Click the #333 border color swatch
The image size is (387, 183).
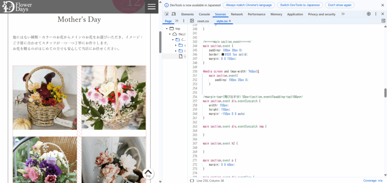pos(223,54)
